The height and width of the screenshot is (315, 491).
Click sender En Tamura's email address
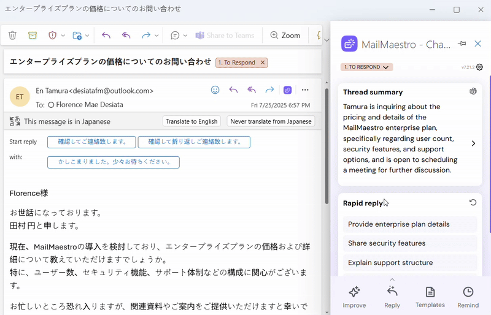click(111, 91)
